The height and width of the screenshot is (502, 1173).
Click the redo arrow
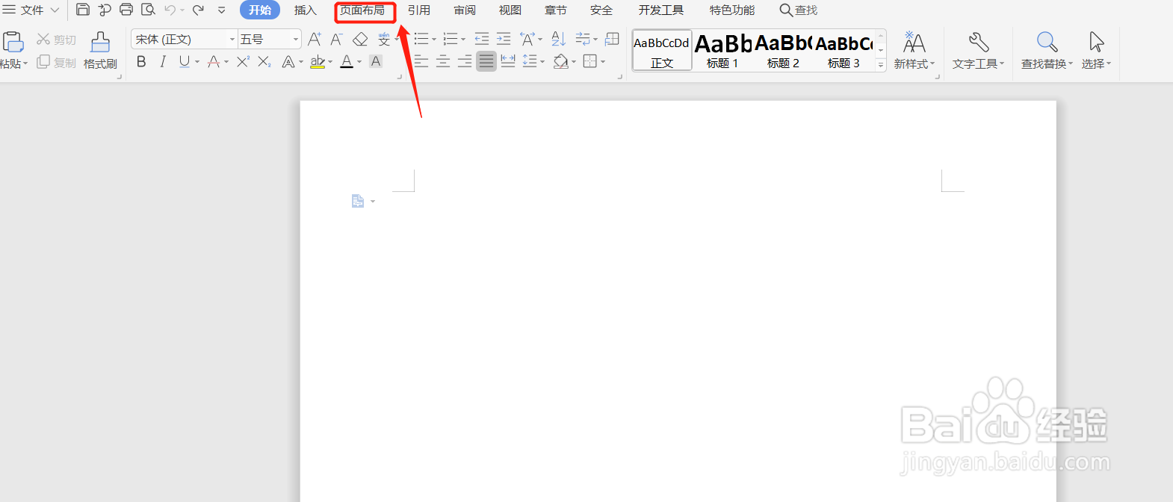[x=198, y=10]
